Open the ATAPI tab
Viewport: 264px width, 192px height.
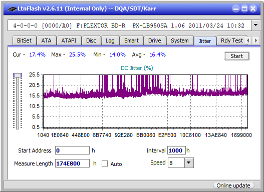click(69, 40)
